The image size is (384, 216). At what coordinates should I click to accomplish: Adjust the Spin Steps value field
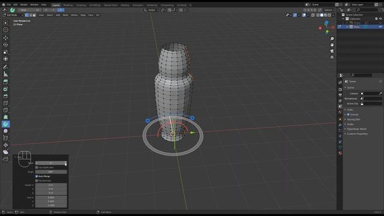point(51,163)
